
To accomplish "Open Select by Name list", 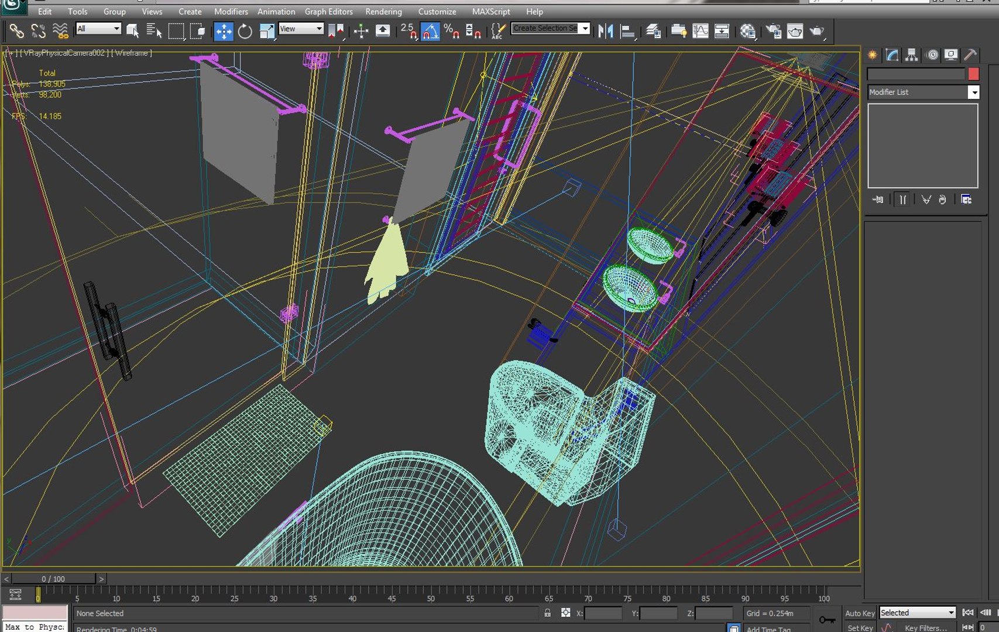I will pyautogui.click(x=154, y=31).
